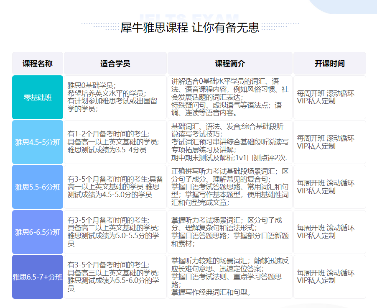Screen dimensions: 377x308
Task: Click the page title 犀牛雅思课程 让你有备无患
Action: coord(190,28)
